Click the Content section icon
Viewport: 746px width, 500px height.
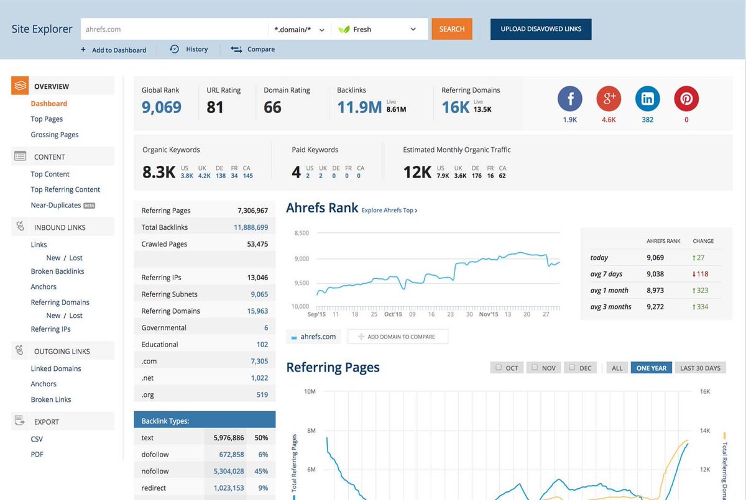(x=20, y=157)
